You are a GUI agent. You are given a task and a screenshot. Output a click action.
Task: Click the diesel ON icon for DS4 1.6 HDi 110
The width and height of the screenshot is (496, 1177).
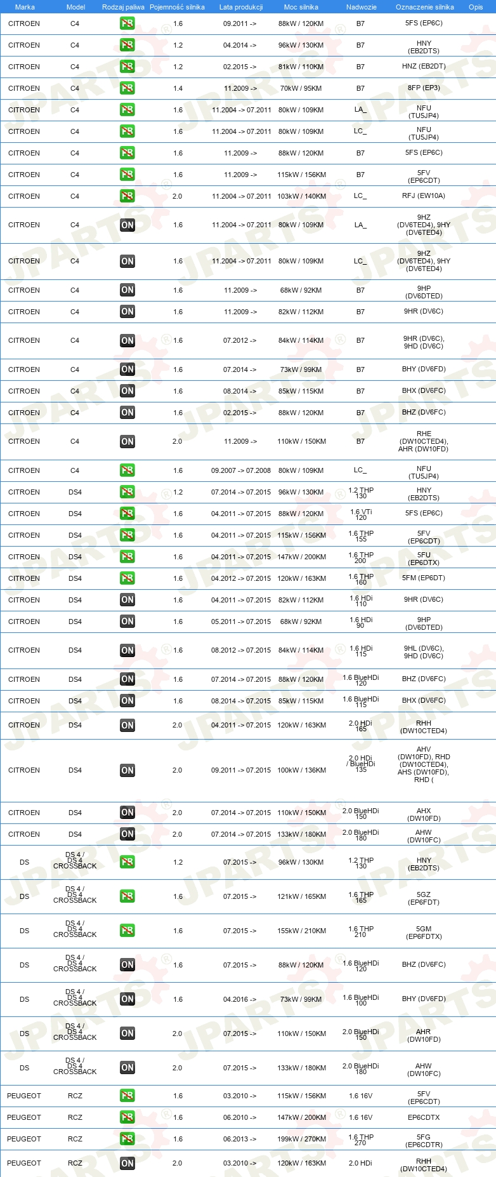[127, 600]
